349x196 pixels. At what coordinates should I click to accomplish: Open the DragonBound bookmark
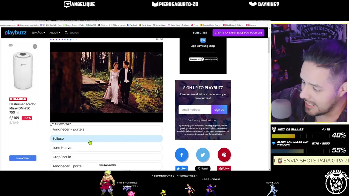74,25
